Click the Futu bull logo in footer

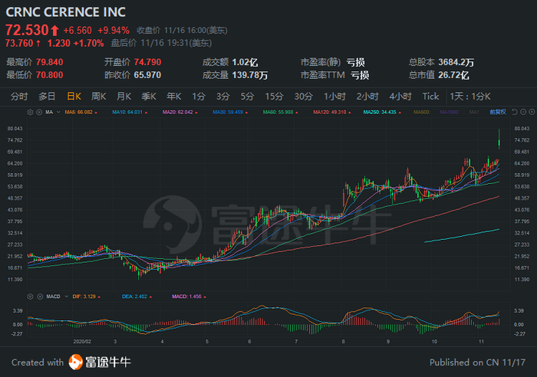76,362
